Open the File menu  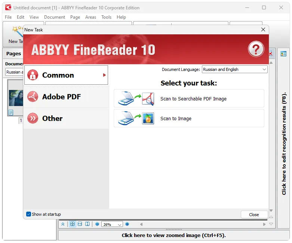pyautogui.click(x=8, y=17)
